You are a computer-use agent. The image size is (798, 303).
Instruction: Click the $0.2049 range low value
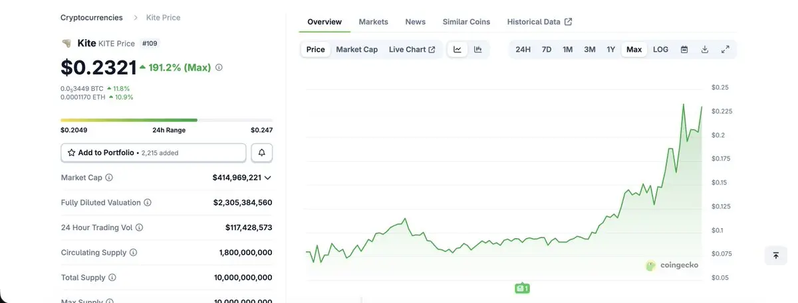click(74, 130)
